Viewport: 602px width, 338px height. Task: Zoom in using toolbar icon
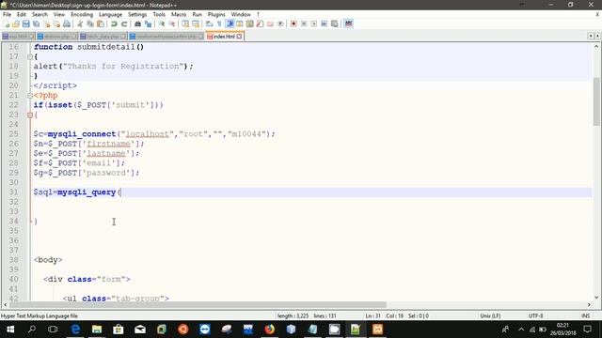click(162, 23)
